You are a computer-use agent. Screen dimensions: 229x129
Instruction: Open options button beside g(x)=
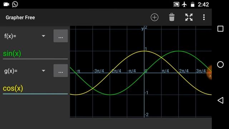(60, 71)
